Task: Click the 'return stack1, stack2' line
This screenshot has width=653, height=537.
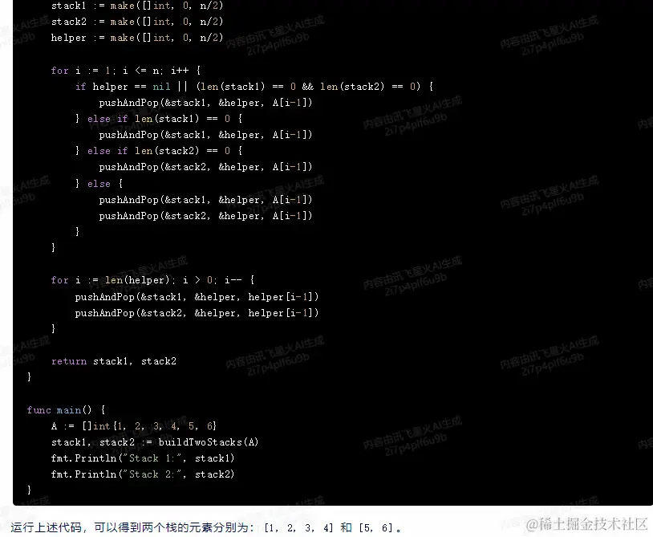Action: pyautogui.click(x=114, y=361)
